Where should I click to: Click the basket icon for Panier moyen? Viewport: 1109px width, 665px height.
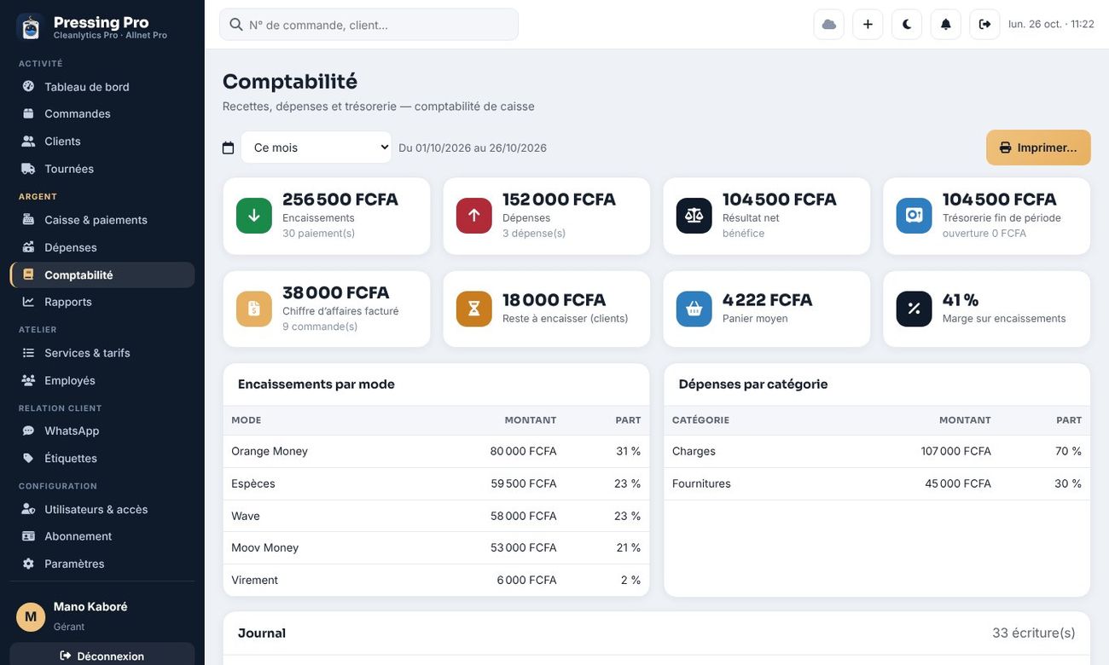point(694,309)
